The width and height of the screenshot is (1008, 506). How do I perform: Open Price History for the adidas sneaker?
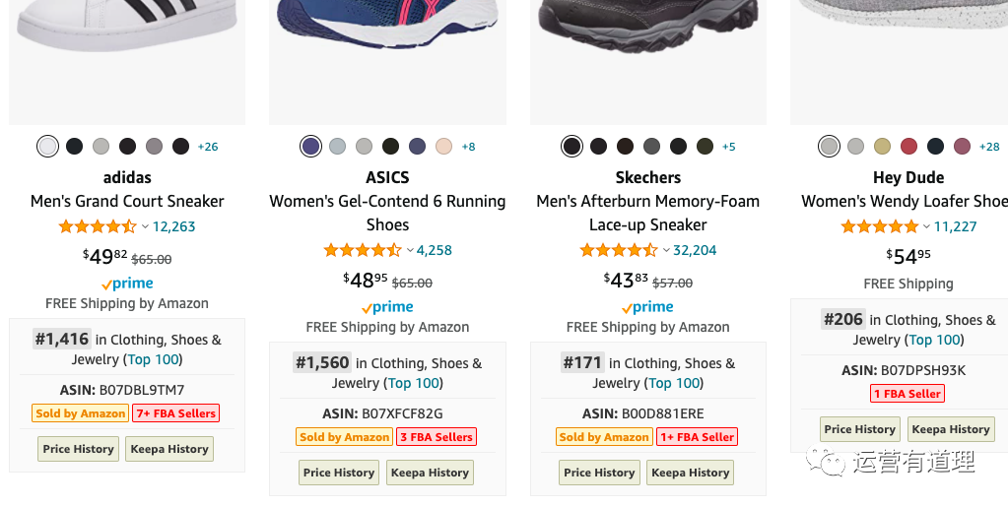pyautogui.click(x=78, y=449)
